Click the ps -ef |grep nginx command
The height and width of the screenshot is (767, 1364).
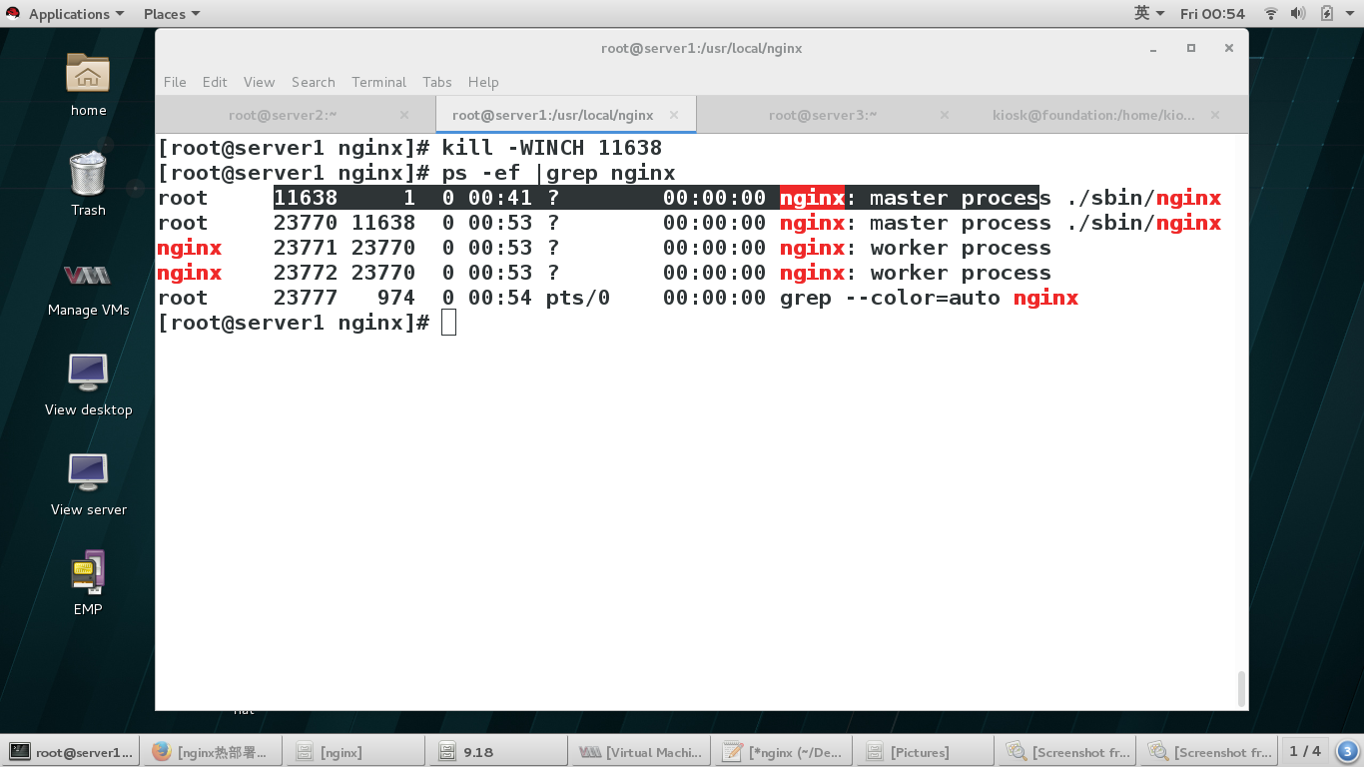[559, 173]
